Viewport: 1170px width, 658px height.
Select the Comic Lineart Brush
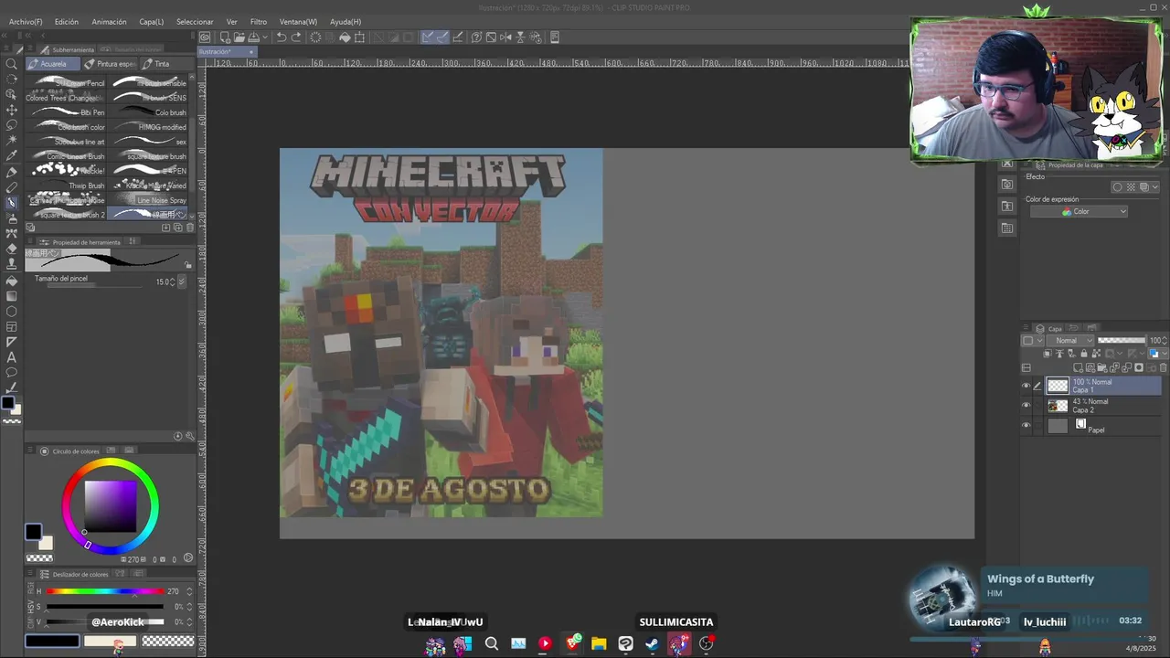pos(67,156)
